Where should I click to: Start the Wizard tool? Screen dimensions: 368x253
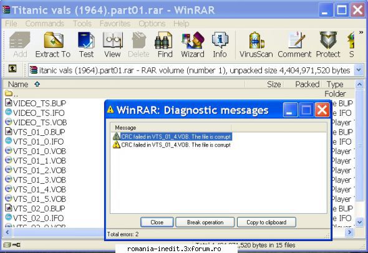(x=193, y=45)
